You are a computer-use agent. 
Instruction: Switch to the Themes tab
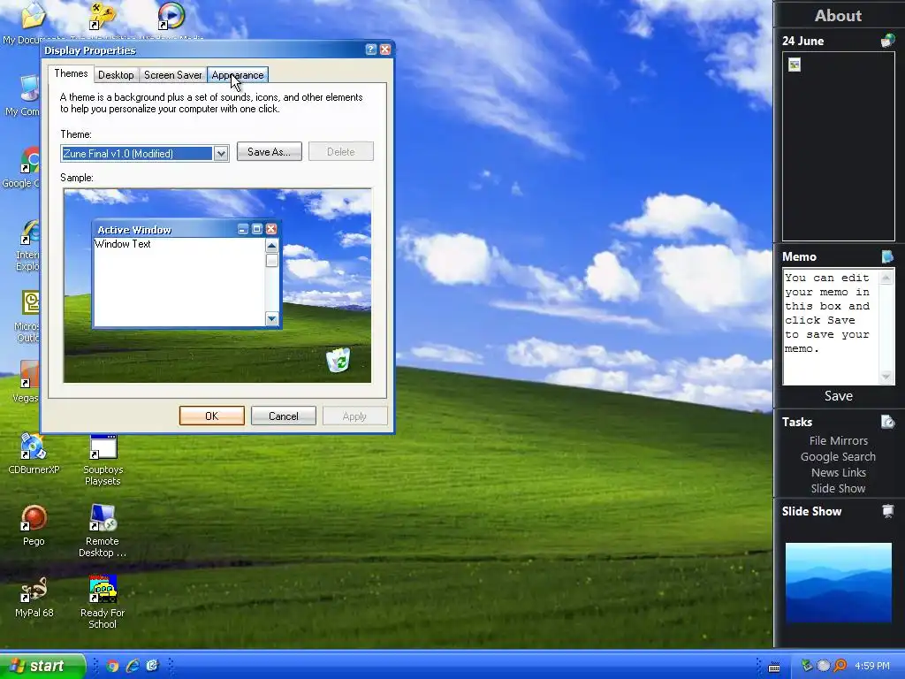[71, 73]
